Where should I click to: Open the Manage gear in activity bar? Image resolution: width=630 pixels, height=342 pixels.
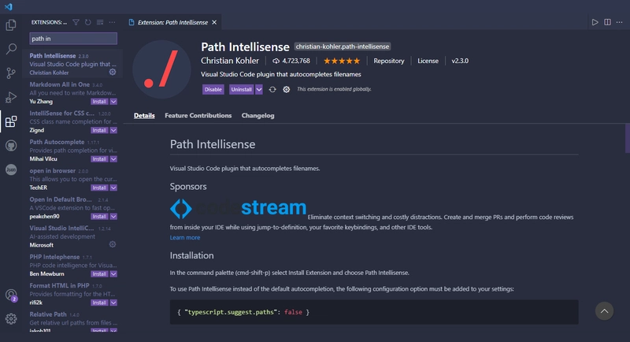point(11,318)
